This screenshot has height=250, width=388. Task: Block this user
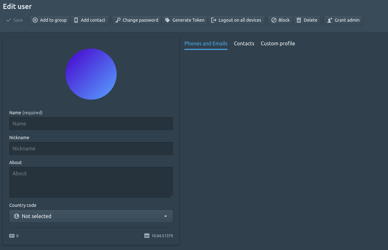click(x=280, y=20)
